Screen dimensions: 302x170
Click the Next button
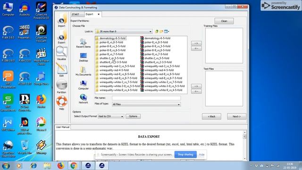click(x=236, y=117)
